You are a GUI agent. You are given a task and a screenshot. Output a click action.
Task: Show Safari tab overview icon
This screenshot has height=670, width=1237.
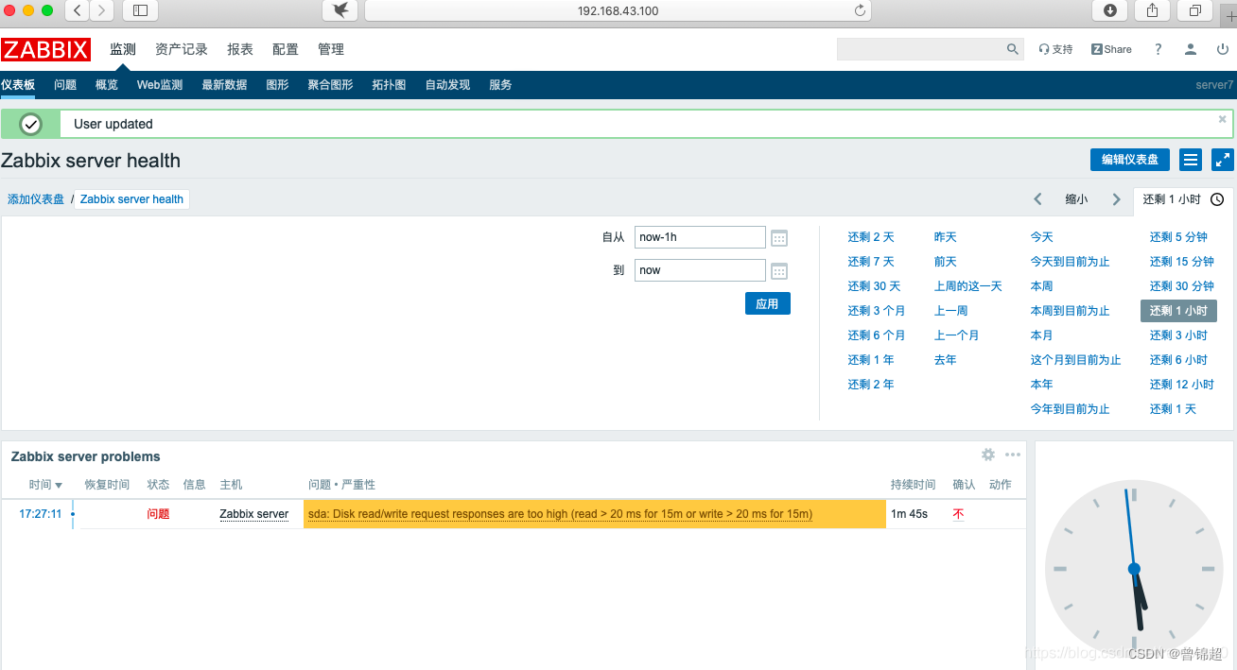[x=1195, y=10]
